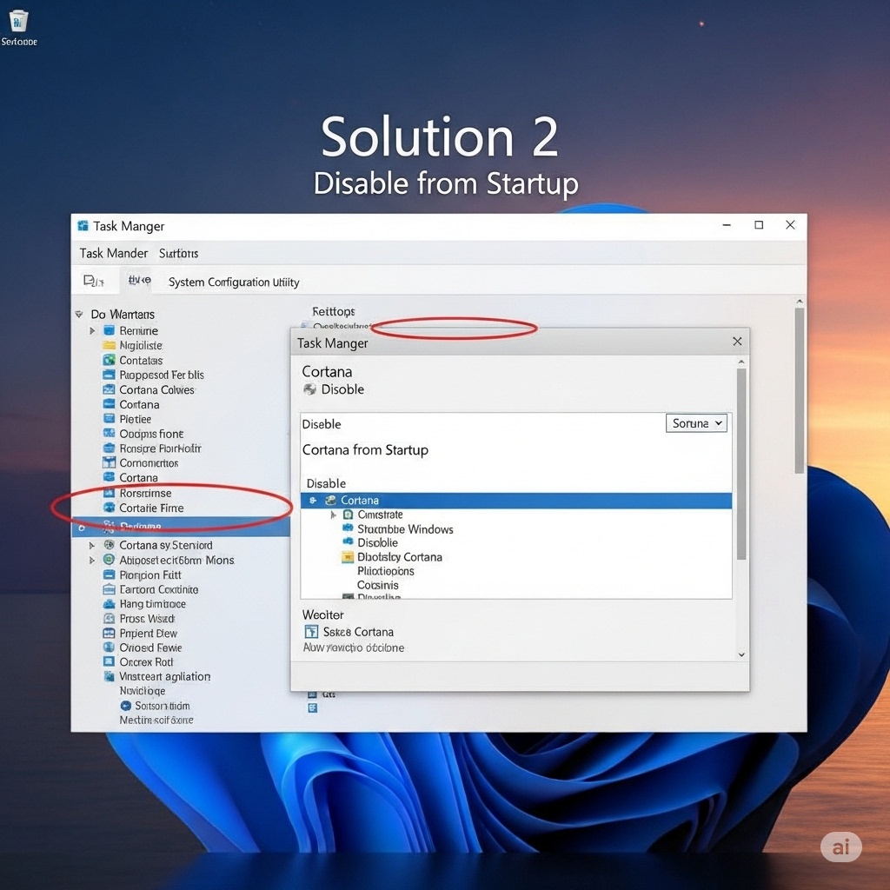Viewport: 890px width, 890px height.
Task: Click the Reittops heading
Action: point(334,312)
